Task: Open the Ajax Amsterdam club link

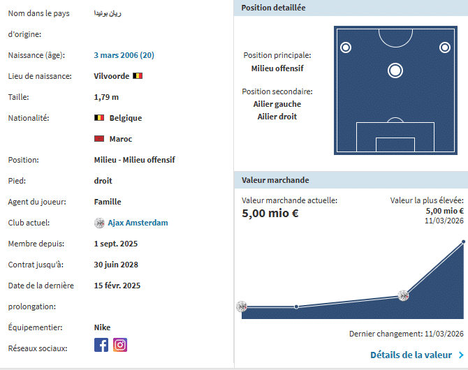Action: point(138,223)
